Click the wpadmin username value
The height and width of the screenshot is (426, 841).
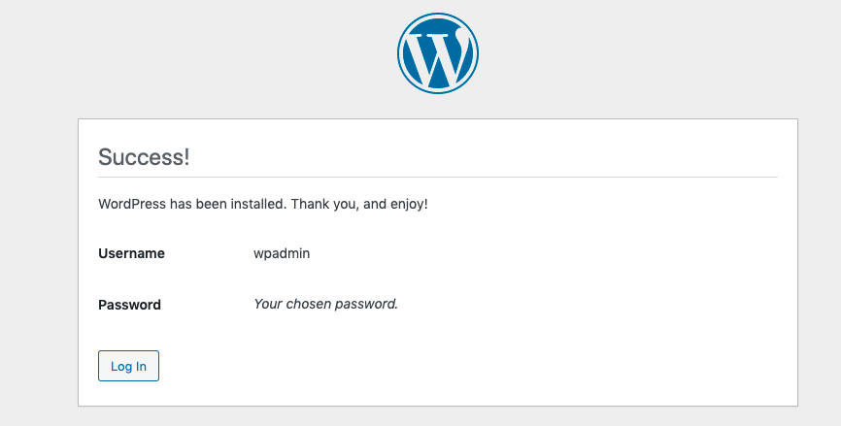282,253
